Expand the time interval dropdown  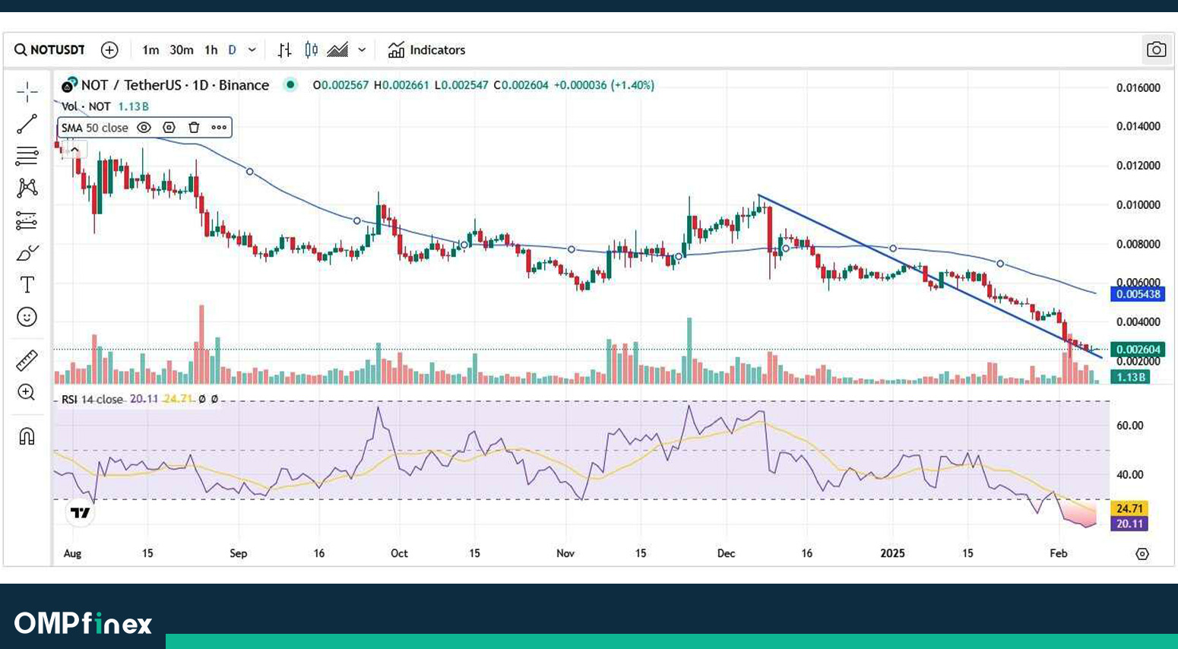click(252, 50)
